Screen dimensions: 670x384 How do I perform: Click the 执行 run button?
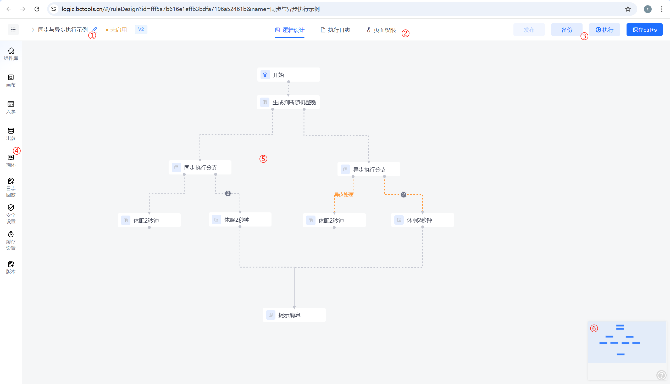[604, 30]
